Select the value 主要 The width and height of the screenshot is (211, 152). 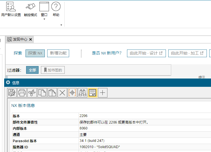click(x=83, y=135)
